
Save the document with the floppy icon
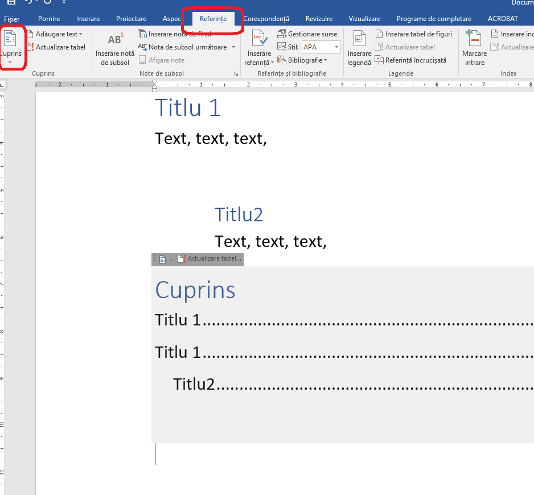[x=11, y=3]
